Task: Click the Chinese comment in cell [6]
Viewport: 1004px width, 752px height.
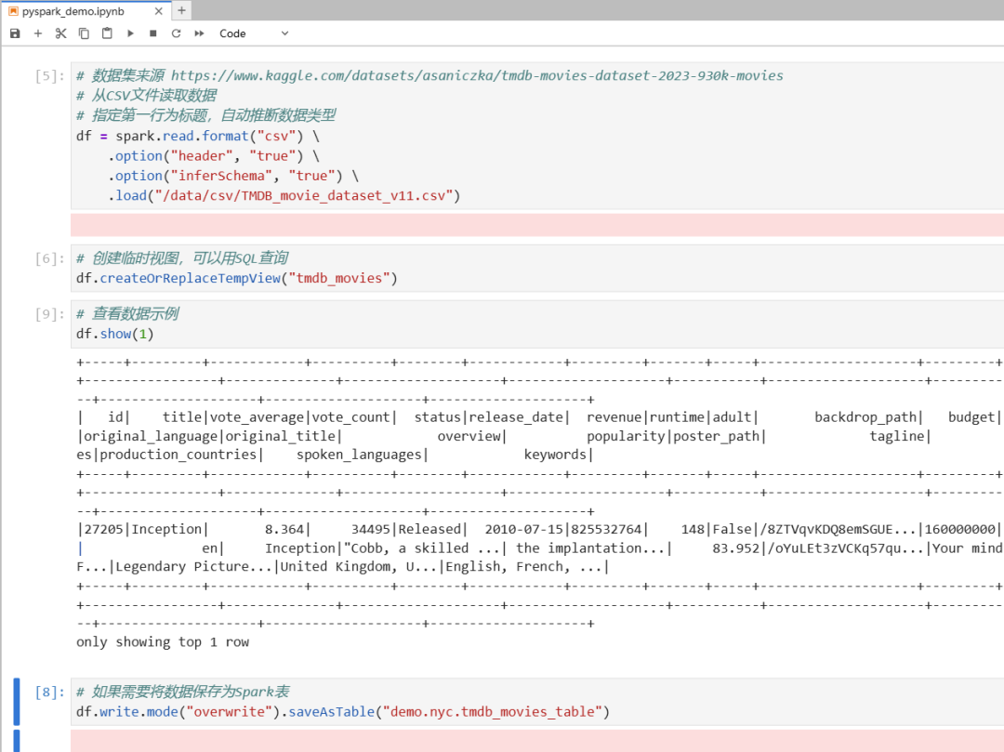Action: click(x=182, y=257)
